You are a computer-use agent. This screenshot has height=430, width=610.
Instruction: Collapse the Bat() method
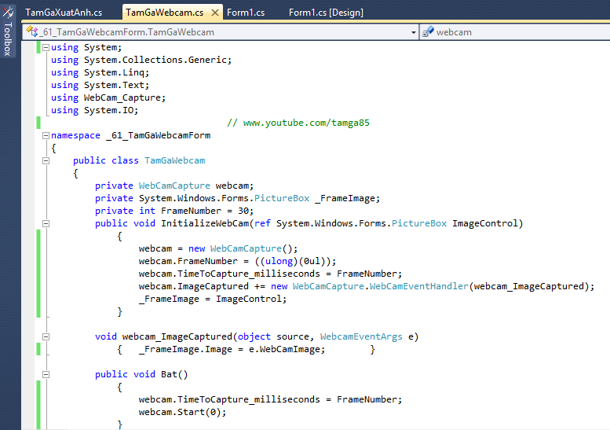pyautogui.click(x=46, y=375)
